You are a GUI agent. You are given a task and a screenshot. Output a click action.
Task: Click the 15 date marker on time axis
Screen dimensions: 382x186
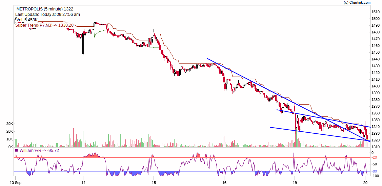coord(154,183)
